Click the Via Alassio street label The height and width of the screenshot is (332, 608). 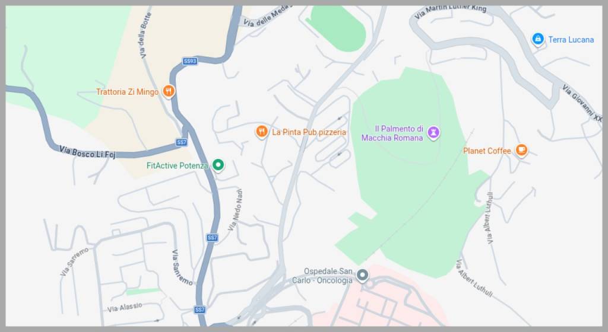pyautogui.click(x=125, y=307)
